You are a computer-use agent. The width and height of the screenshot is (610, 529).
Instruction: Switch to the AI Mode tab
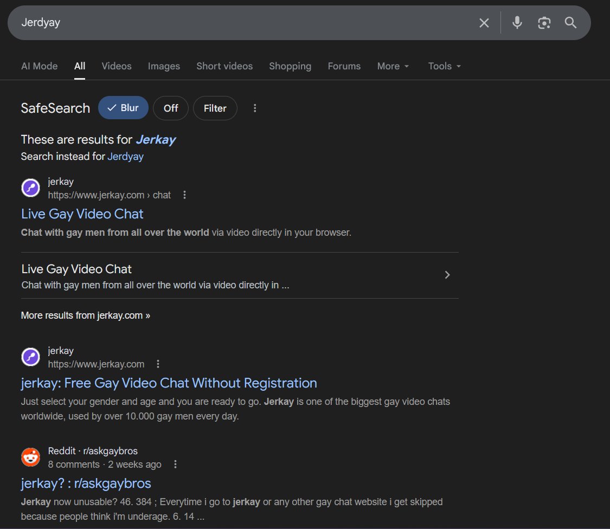(x=39, y=66)
